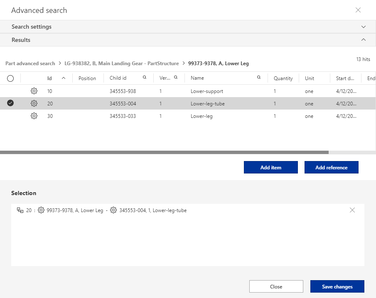Click the Add item button
This screenshot has width=376, height=298.
[x=270, y=167]
